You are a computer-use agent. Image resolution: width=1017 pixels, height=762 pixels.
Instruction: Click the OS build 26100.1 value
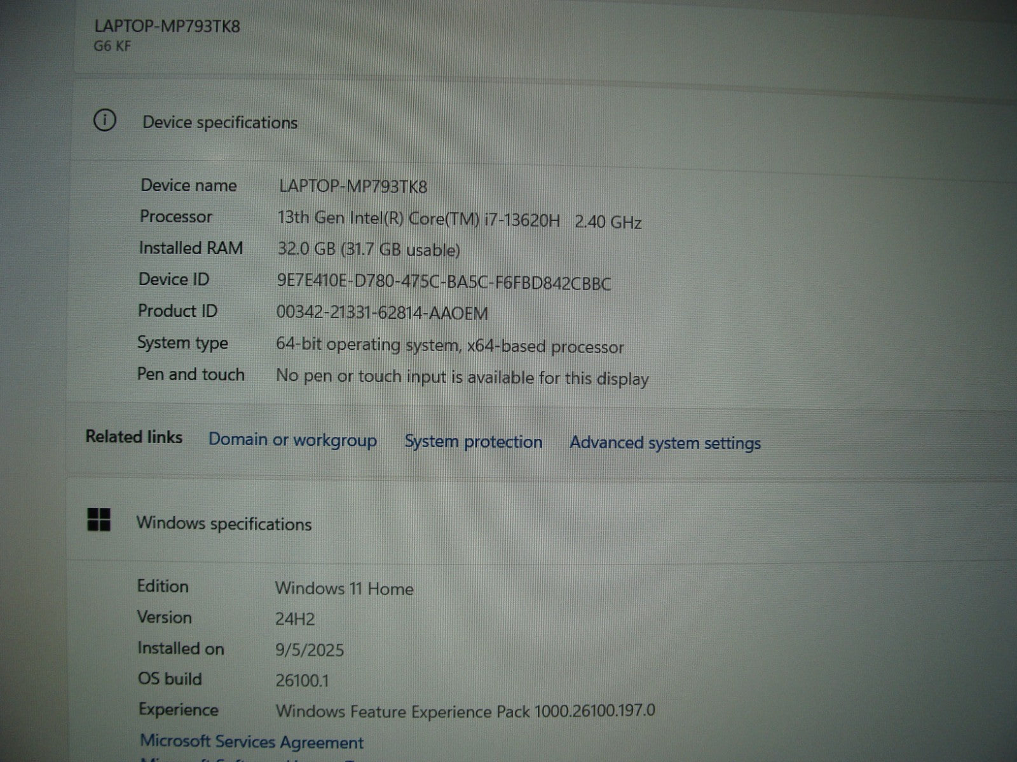[x=302, y=681]
